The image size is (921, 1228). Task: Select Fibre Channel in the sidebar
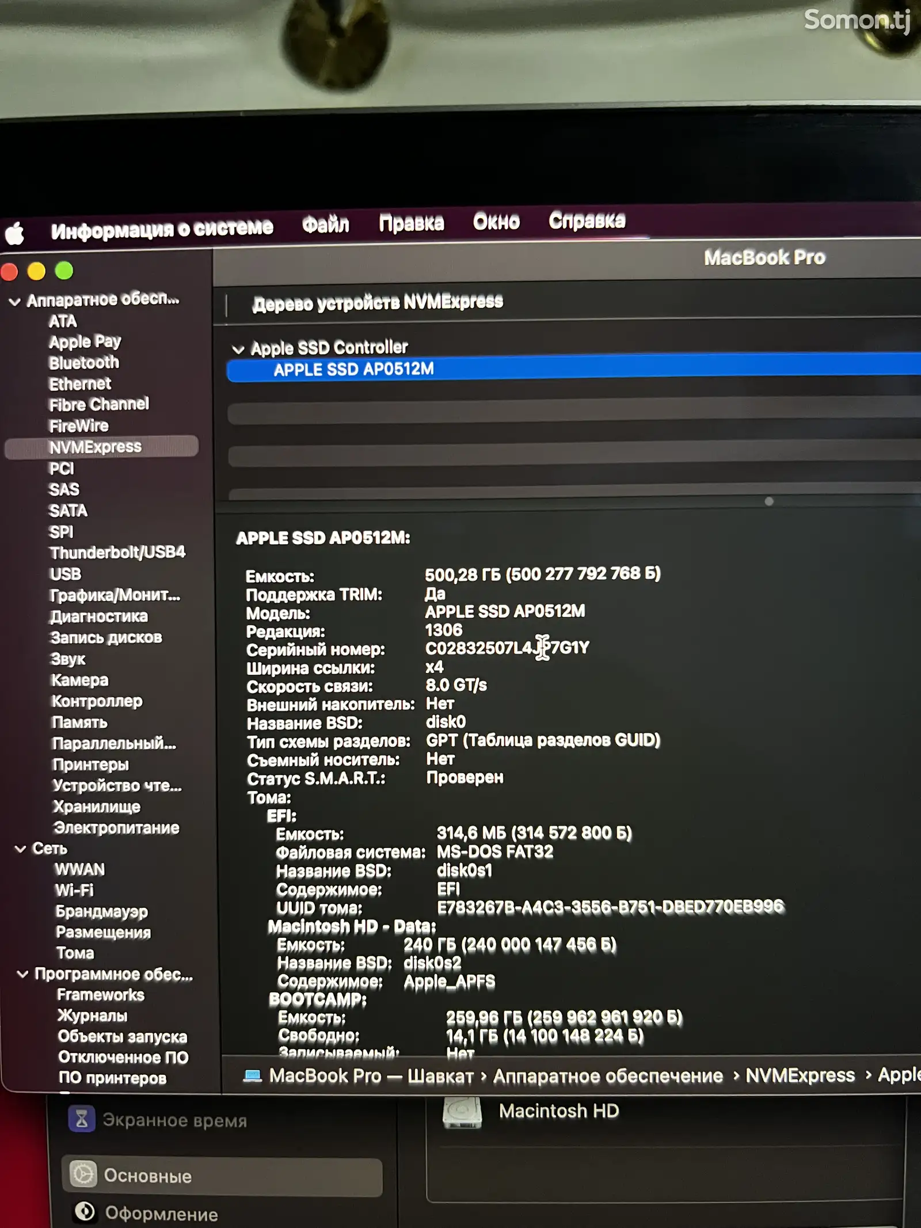[99, 405]
